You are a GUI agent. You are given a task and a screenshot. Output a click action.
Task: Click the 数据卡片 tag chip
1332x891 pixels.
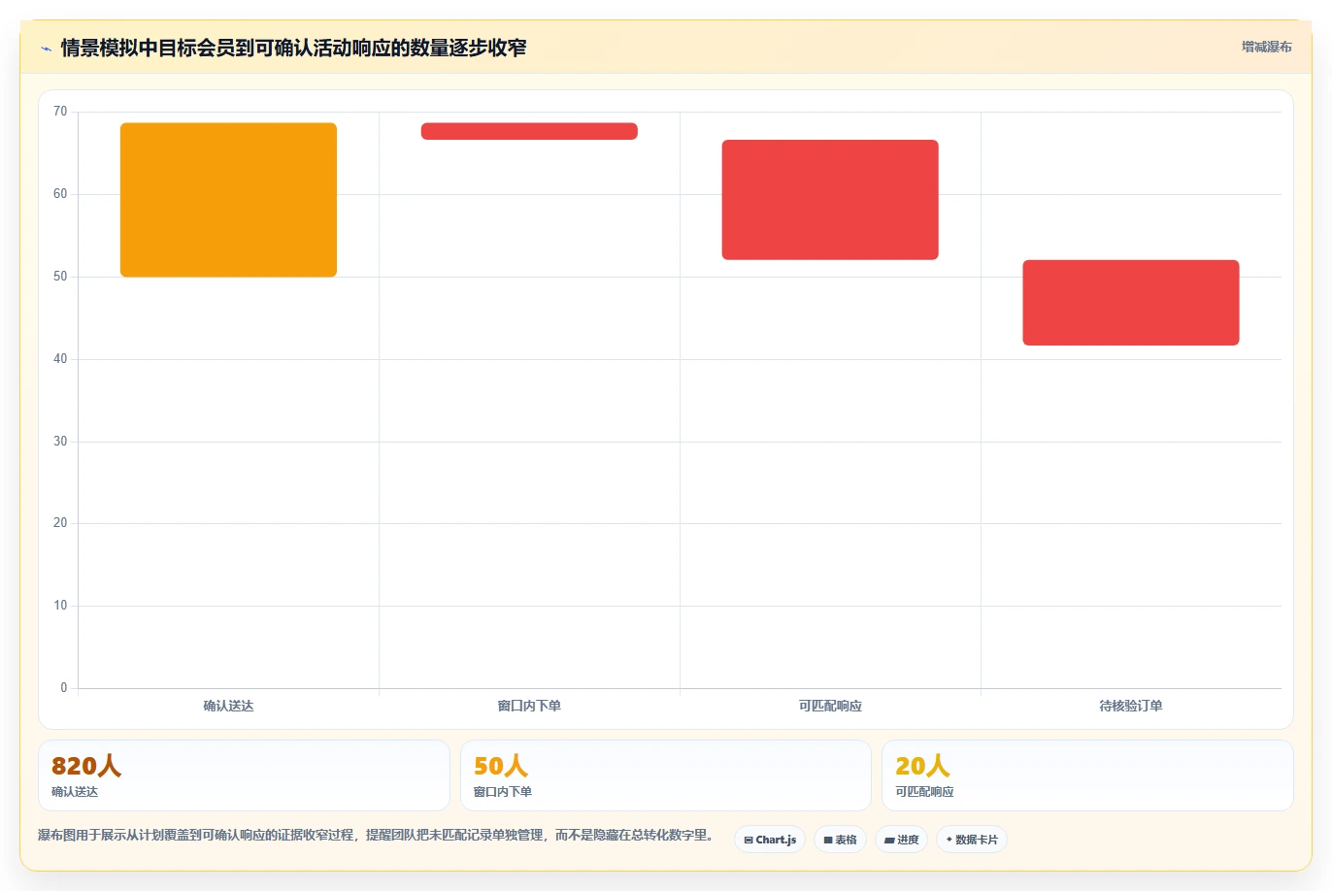[972, 840]
